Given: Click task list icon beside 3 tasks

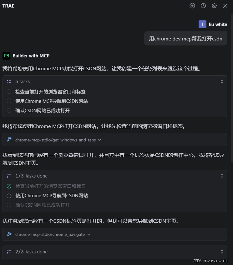Looking at the screenshot, I should [x=9, y=82].
